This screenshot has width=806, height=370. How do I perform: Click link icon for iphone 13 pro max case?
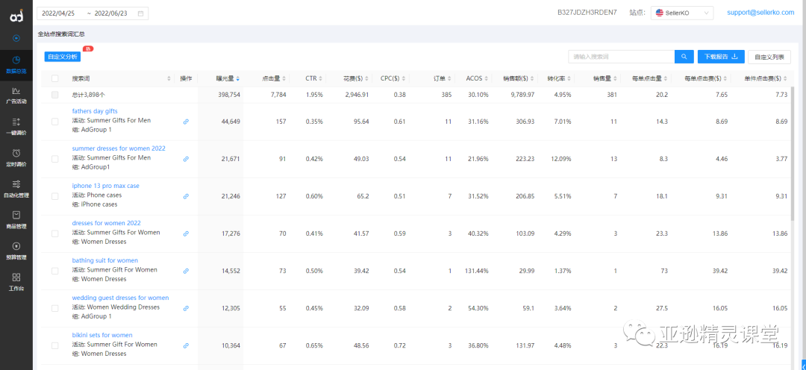[186, 196]
